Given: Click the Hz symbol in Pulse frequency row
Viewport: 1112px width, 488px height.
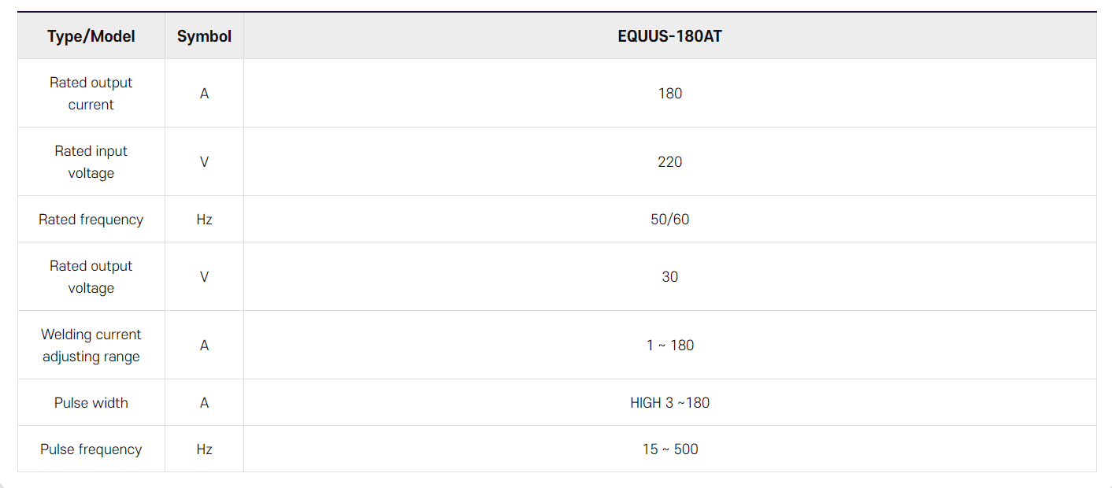Looking at the screenshot, I should click(205, 449).
